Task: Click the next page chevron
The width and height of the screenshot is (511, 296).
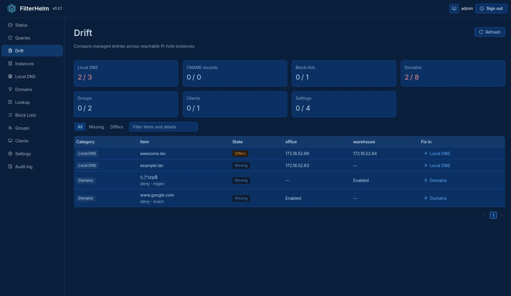Action: pos(501,215)
